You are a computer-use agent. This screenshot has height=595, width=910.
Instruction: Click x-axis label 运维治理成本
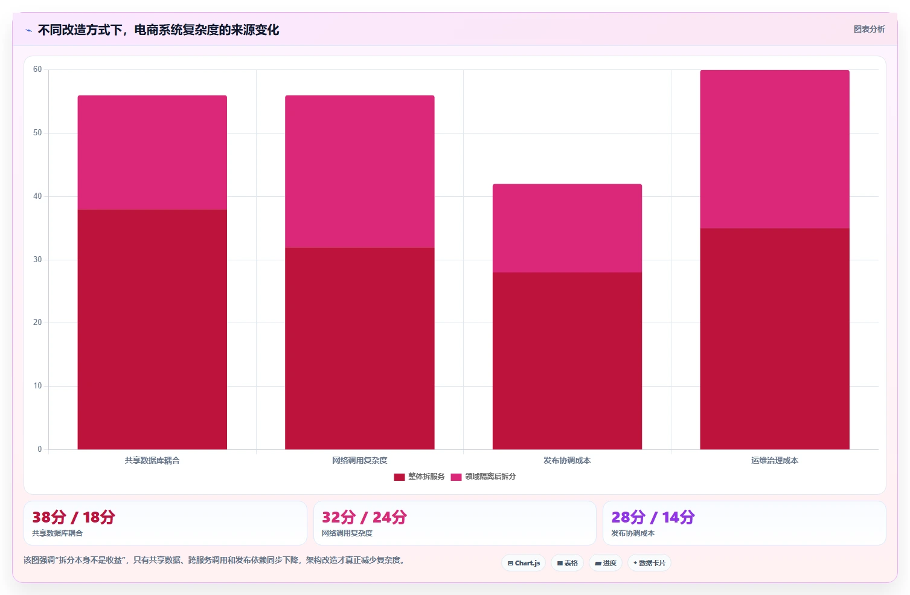[x=775, y=460]
